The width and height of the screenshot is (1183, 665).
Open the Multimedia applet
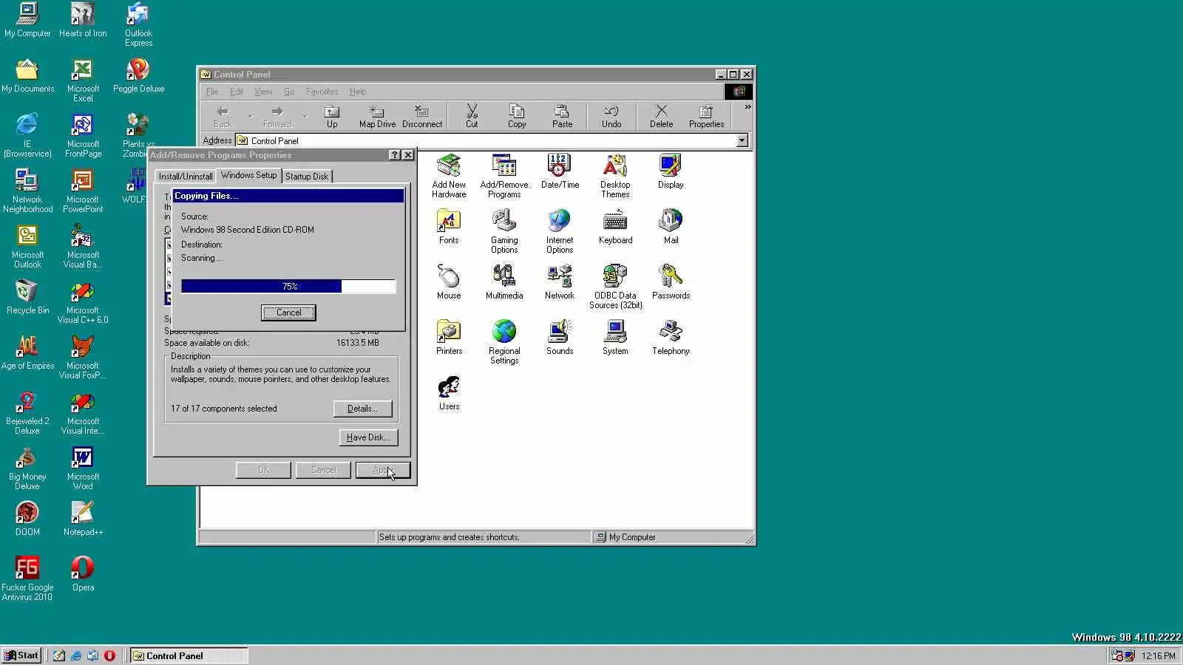tap(504, 282)
